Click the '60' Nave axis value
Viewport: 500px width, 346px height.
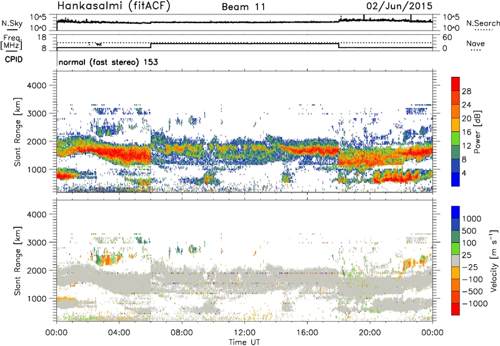[x=447, y=37]
